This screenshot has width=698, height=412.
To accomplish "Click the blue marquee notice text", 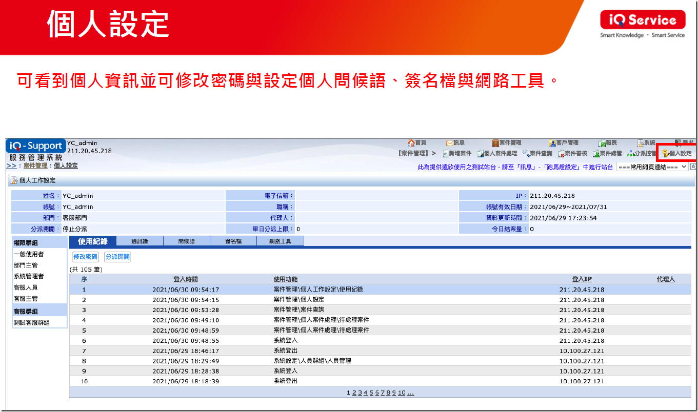I will click(x=515, y=167).
